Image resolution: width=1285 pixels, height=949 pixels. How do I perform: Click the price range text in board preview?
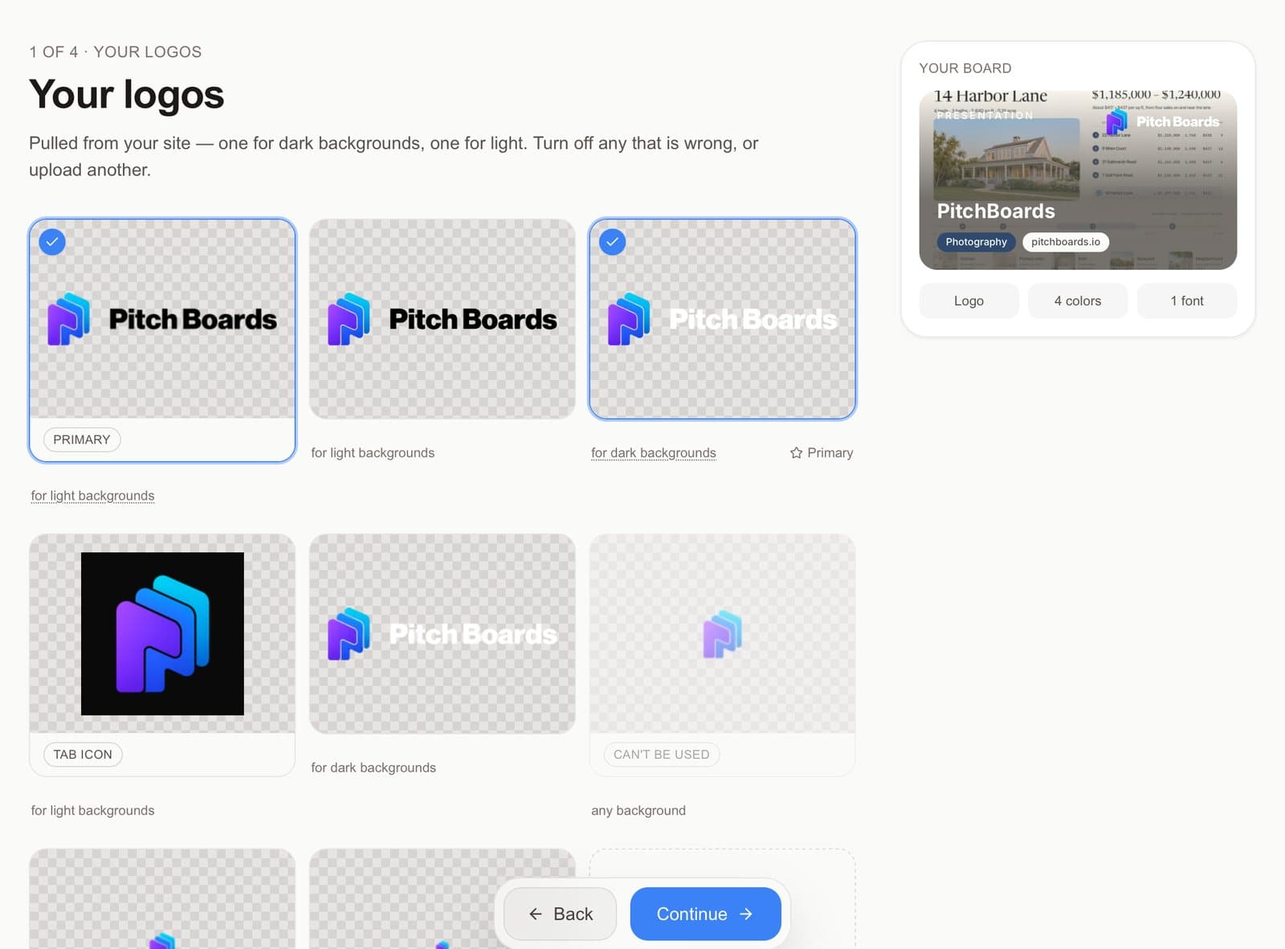coord(1156,94)
